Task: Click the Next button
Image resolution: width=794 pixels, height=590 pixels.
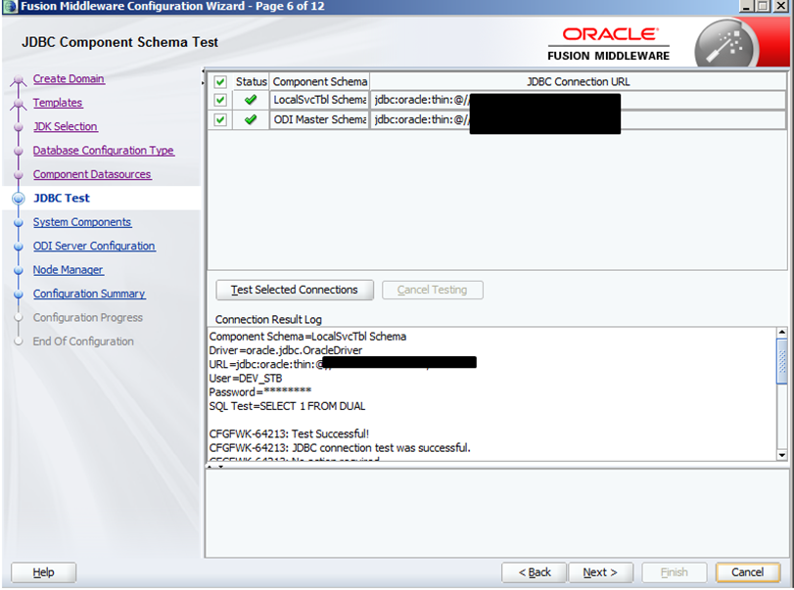Action: (x=599, y=572)
